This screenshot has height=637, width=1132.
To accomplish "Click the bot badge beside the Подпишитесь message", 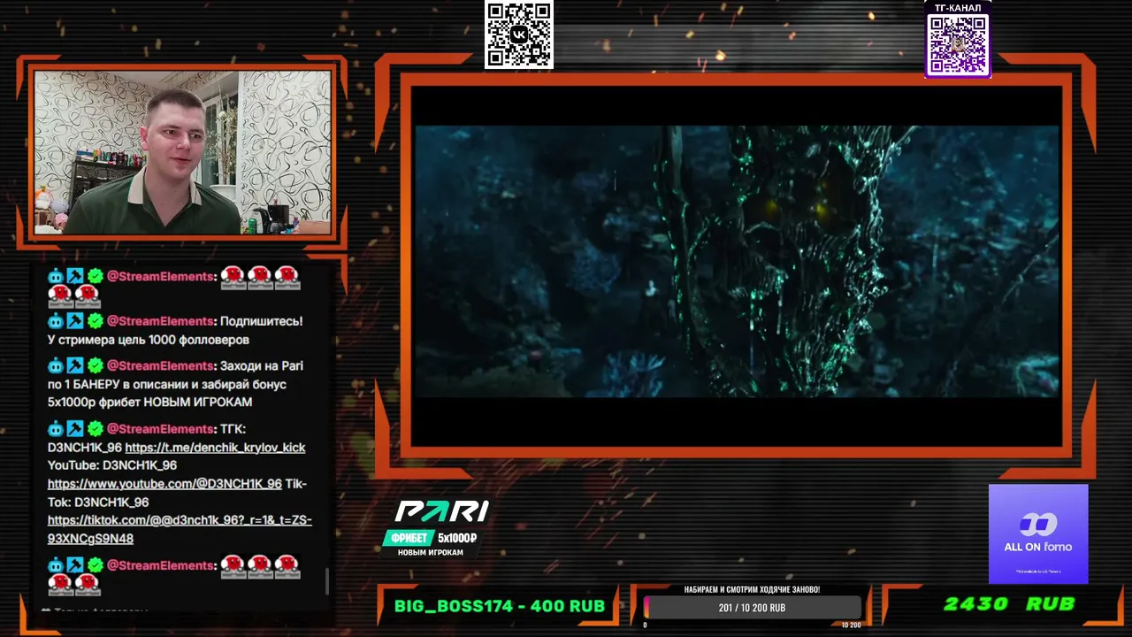I will 56,321.
